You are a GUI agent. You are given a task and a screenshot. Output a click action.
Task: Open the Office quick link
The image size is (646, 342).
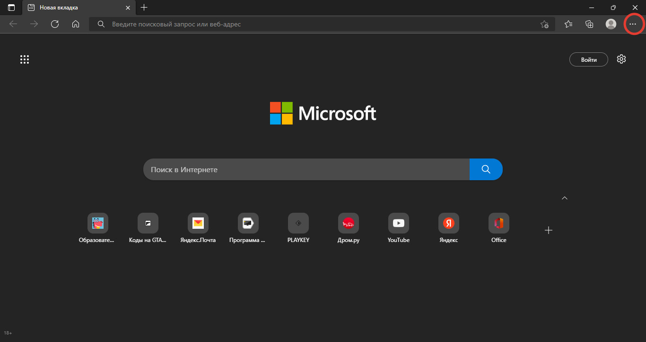499,228
